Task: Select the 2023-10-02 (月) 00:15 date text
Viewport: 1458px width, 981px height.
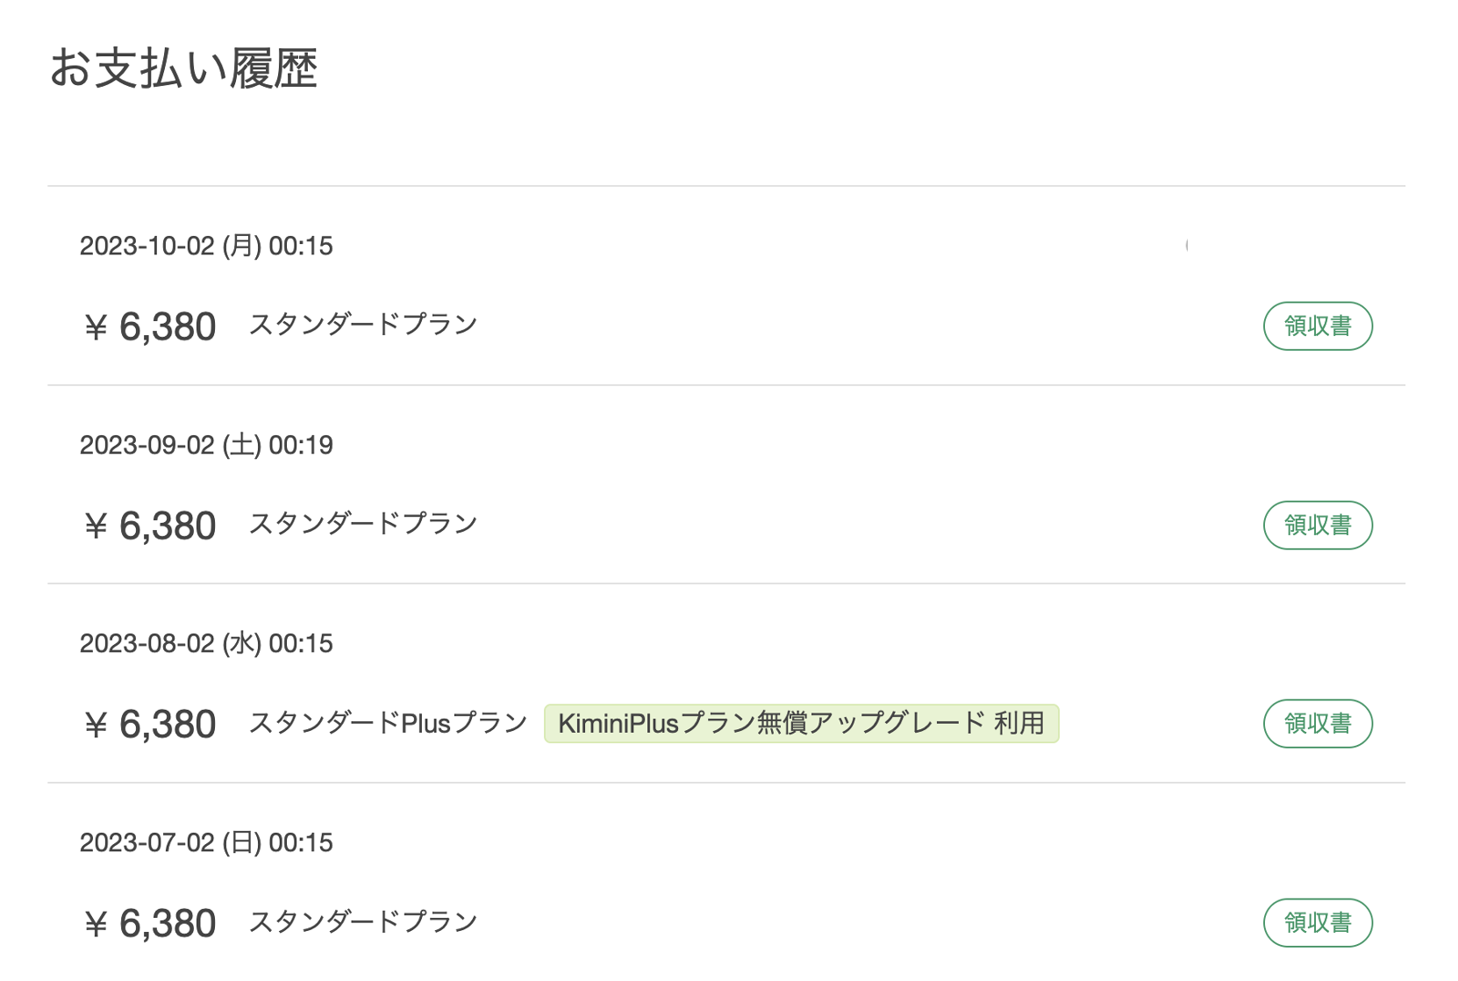Action: click(206, 246)
